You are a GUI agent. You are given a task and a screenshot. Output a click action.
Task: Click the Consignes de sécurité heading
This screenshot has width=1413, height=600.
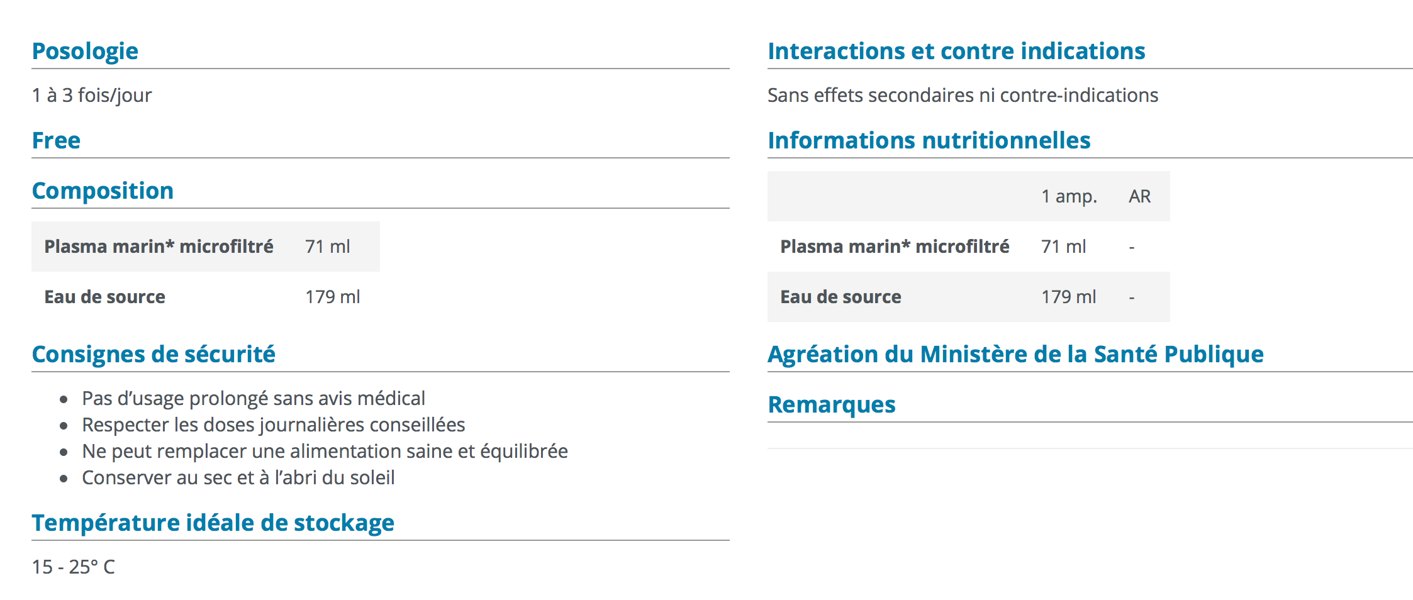[x=154, y=354]
